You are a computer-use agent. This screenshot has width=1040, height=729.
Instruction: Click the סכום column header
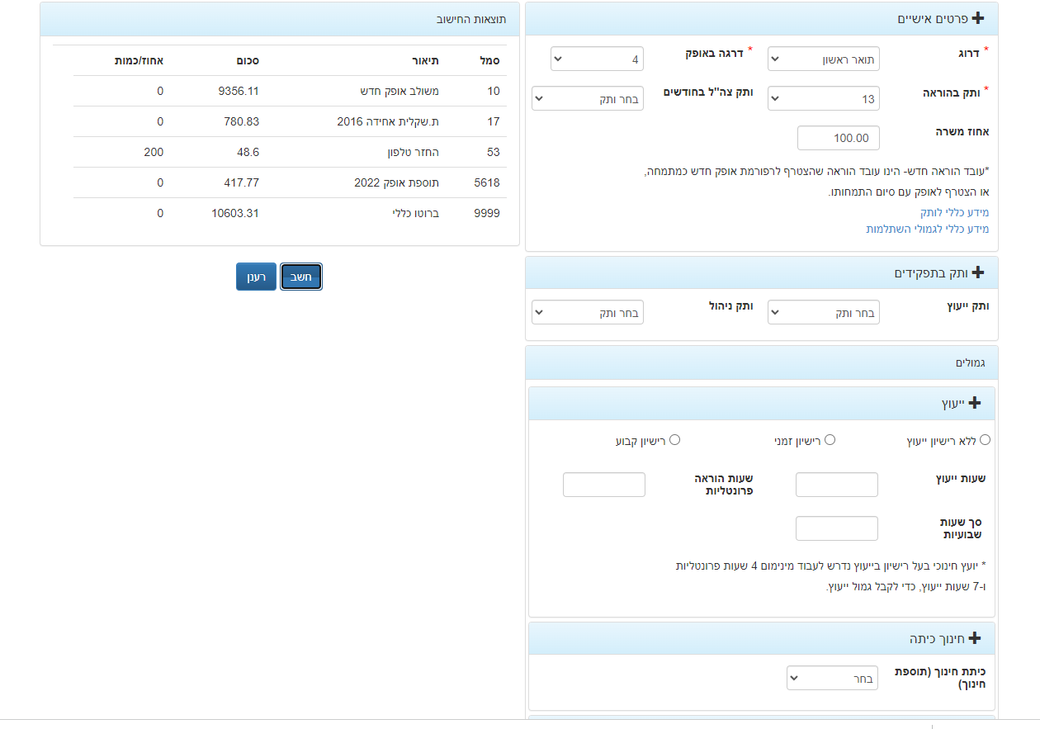pos(248,60)
